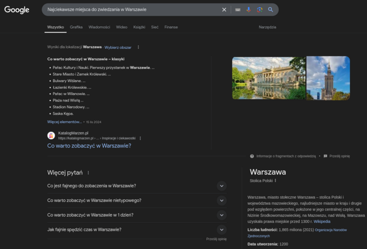Switch to the Grafika tab
The height and width of the screenshot is (249, 367).
(76, 27)
